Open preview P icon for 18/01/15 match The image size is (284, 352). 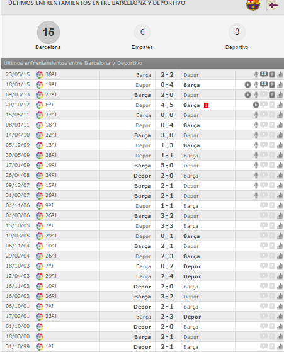[x=272, y=84]
